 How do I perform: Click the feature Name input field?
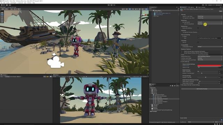tap(210, 55)
